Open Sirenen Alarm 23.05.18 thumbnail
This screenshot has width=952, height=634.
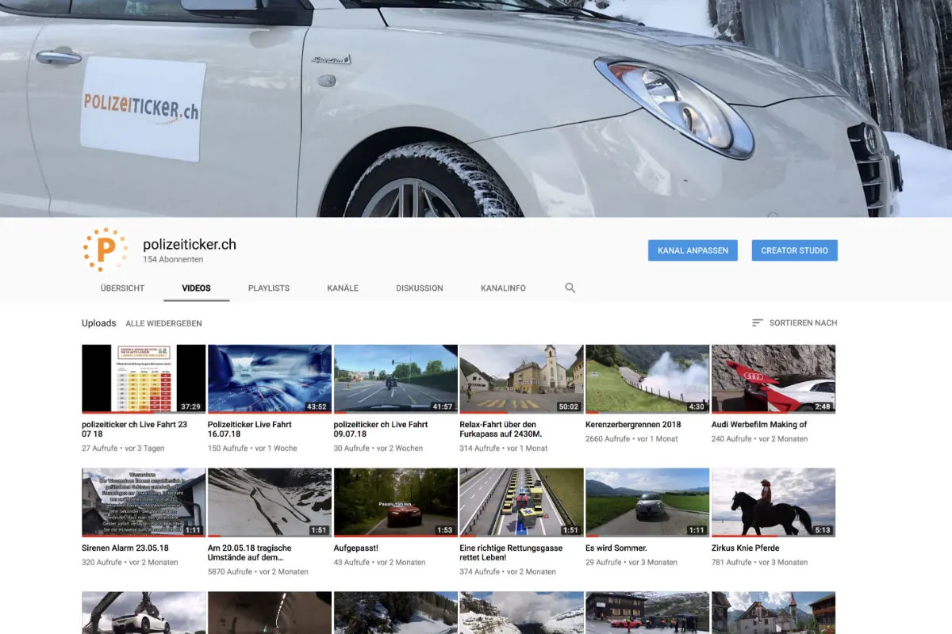point(144,502)
